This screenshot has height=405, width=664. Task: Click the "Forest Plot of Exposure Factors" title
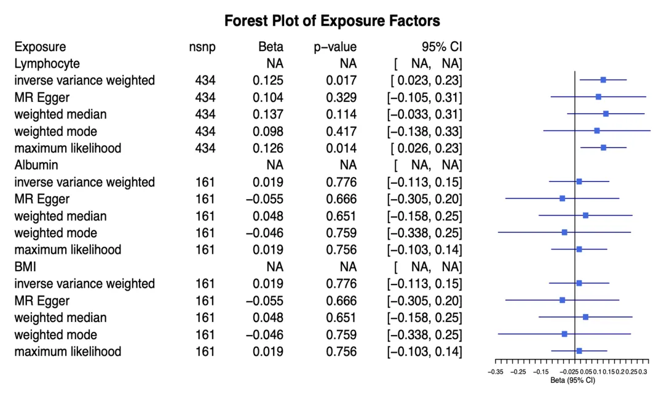(332, 21)
